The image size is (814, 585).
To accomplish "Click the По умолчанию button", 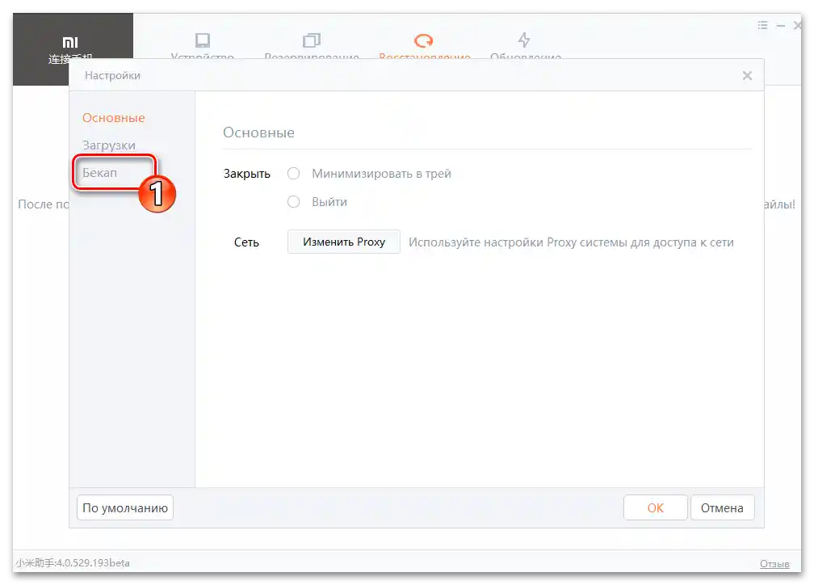I will (125, 507).
